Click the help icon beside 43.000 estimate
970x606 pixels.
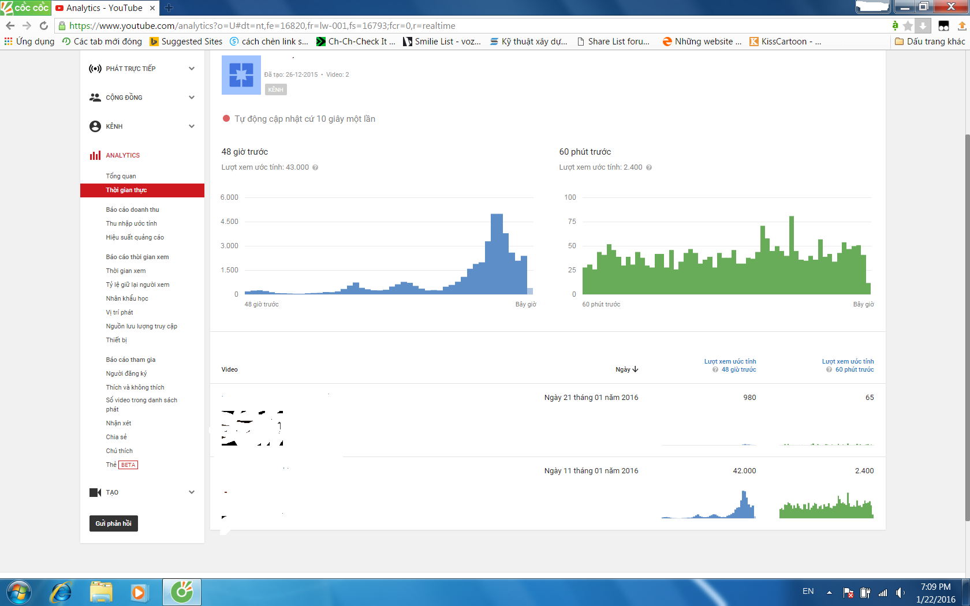[315, 167]
